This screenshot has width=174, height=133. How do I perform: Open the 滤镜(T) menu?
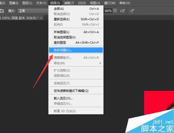69,3
